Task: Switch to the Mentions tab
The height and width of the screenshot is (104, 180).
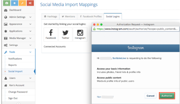Action: pyautogui.click(x=68, y=17)
